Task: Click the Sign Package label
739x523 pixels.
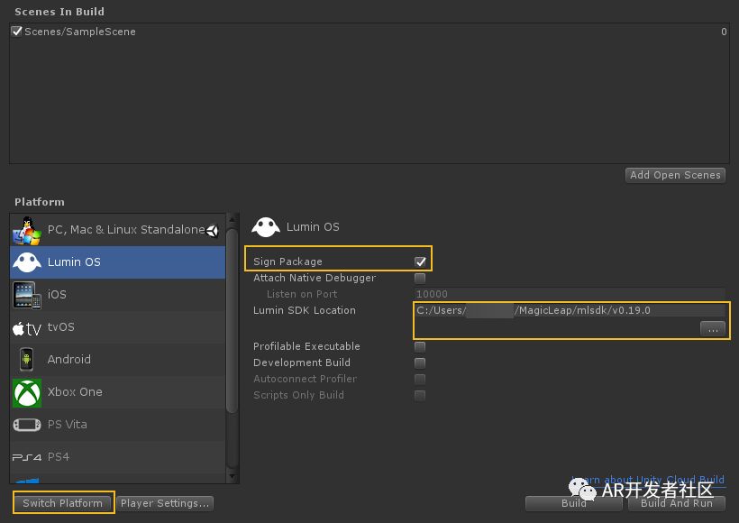Action: (287, 261)
